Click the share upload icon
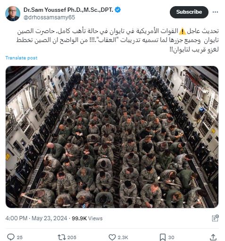Screen dimensions: 225x241 [213, 237]
